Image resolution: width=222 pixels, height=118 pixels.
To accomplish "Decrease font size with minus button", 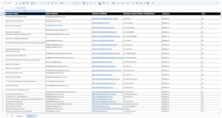I will pyautogui.click(x=72, y=3).
